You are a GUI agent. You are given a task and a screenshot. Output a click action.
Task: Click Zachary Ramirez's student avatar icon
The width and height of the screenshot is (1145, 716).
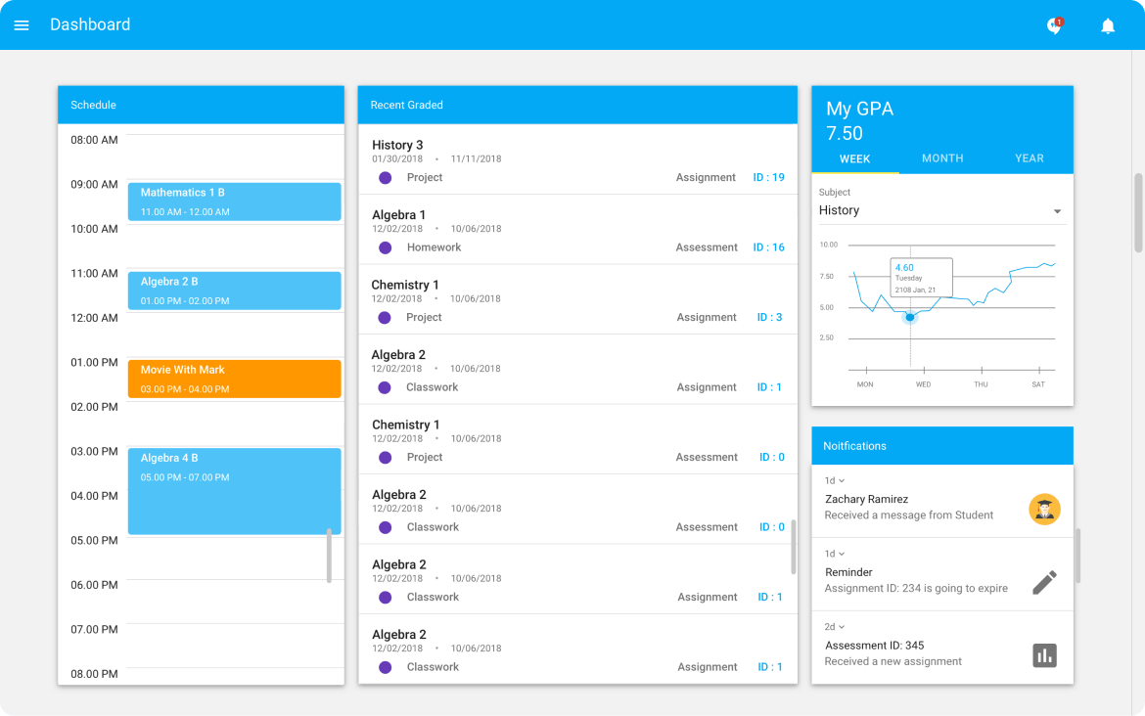(x=1044, y=509)
